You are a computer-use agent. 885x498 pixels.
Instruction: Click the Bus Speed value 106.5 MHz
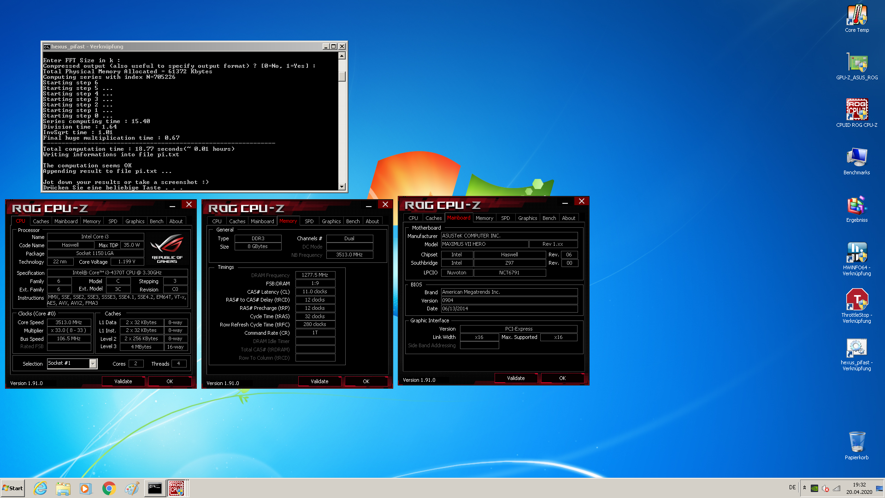point(69,338)
